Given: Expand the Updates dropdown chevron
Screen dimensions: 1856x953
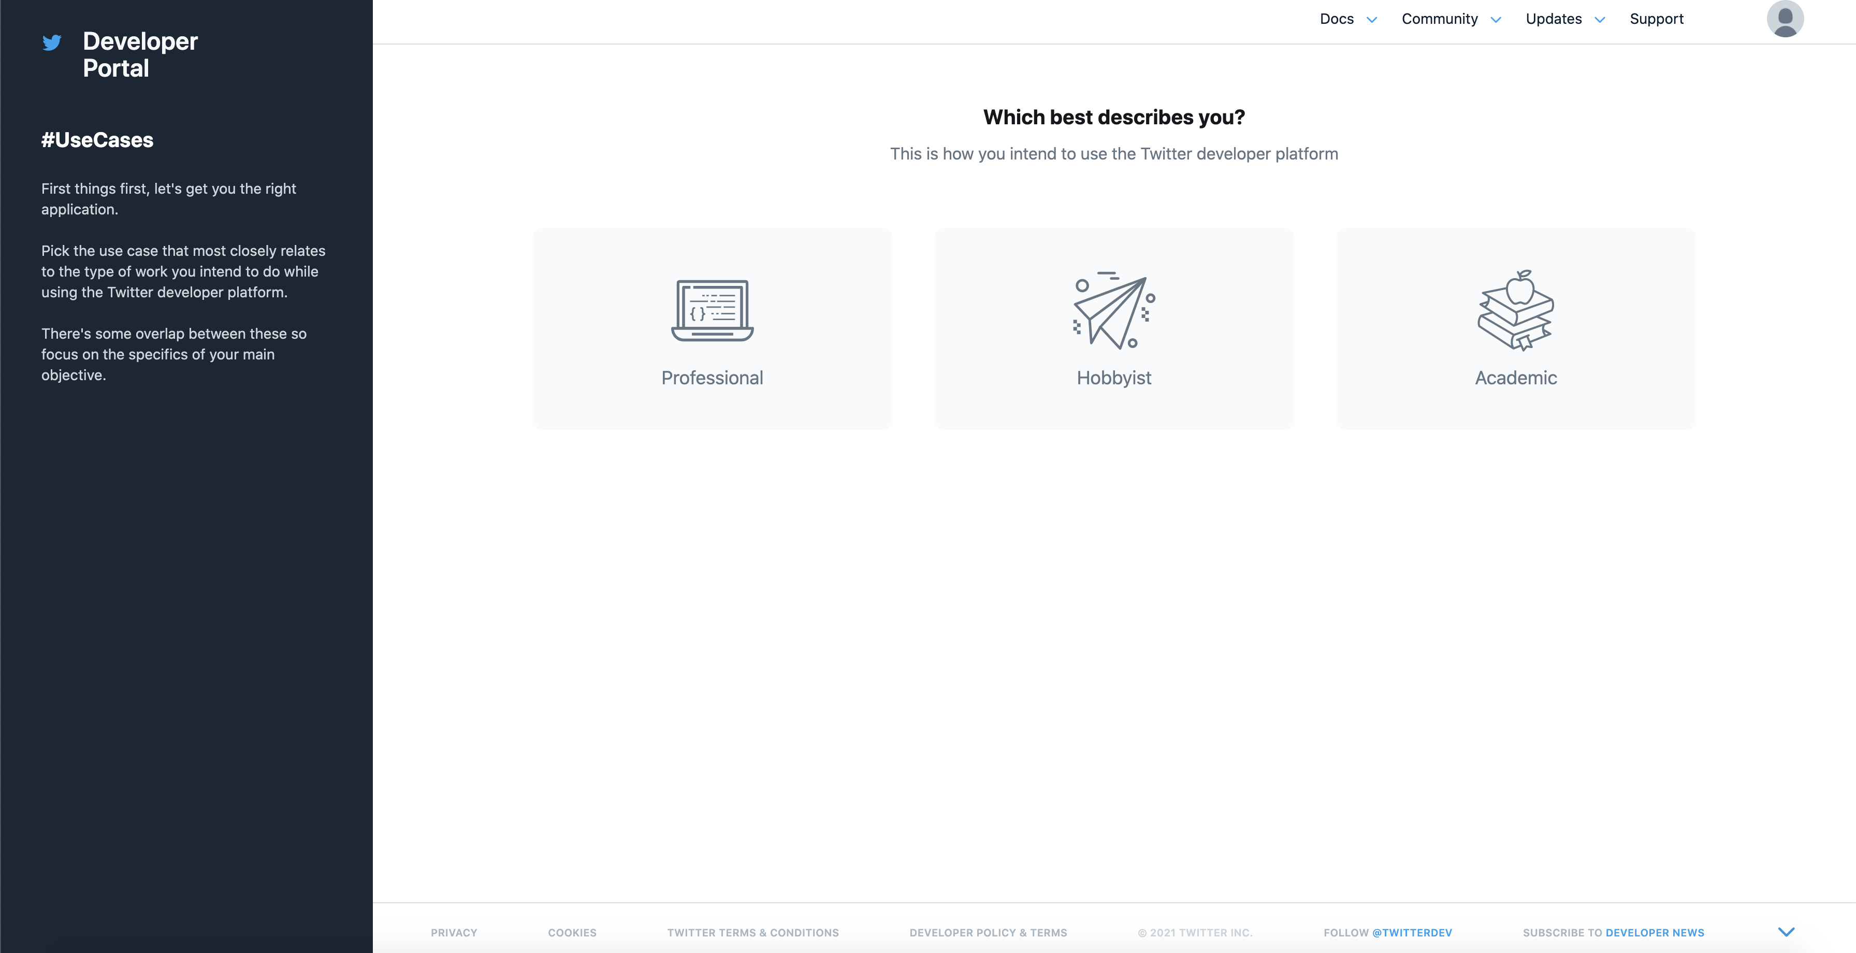Looking at the screenshot, I should (x=1600, y=20).
